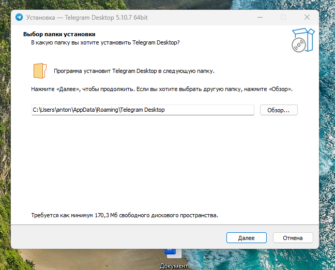Close the Telegram installer window
Screen dimensions: 335x270
(307, 17)
